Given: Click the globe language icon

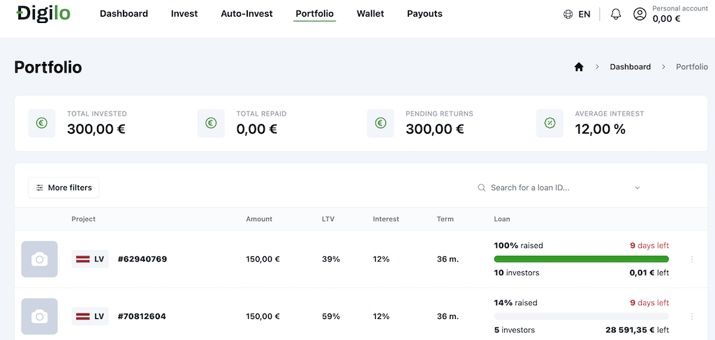Looking at the screenshot, I should point(568,14).
